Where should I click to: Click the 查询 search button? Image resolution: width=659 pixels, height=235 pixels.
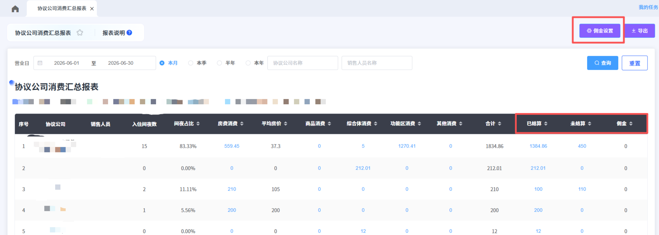click(603, 63)
